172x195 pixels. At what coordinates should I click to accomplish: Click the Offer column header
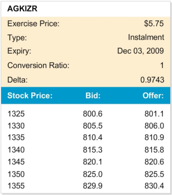point(153,96)
